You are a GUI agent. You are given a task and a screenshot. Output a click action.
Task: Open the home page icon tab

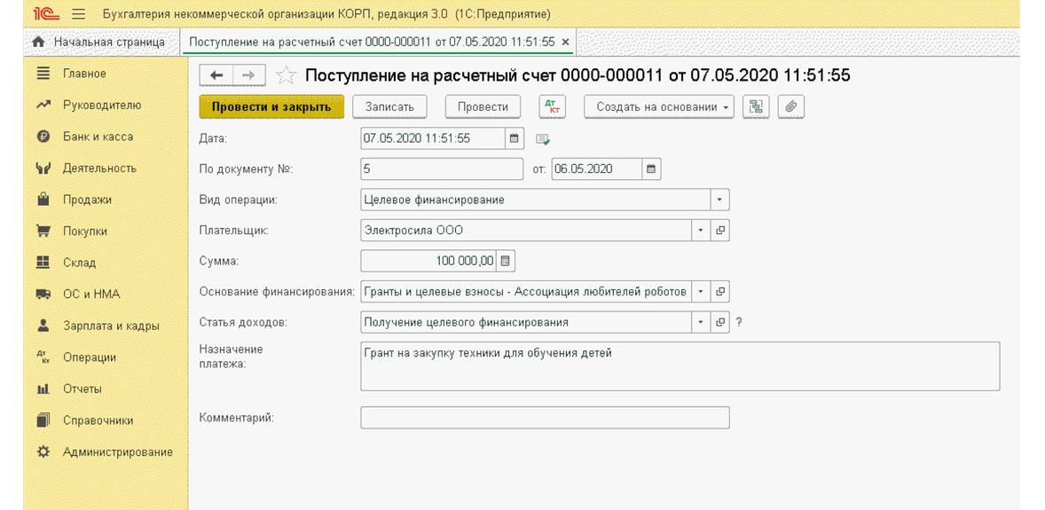click(39, 42)
